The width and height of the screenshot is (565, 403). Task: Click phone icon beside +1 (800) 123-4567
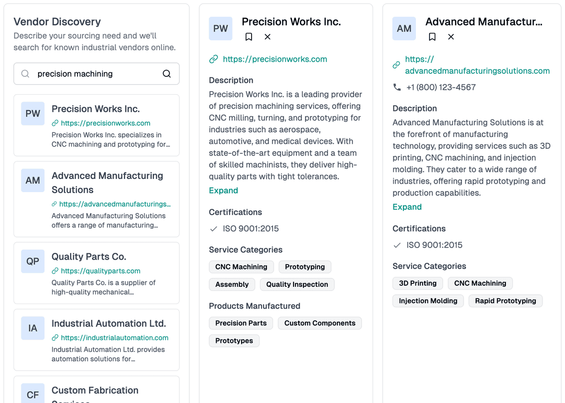tap(397, 87)
